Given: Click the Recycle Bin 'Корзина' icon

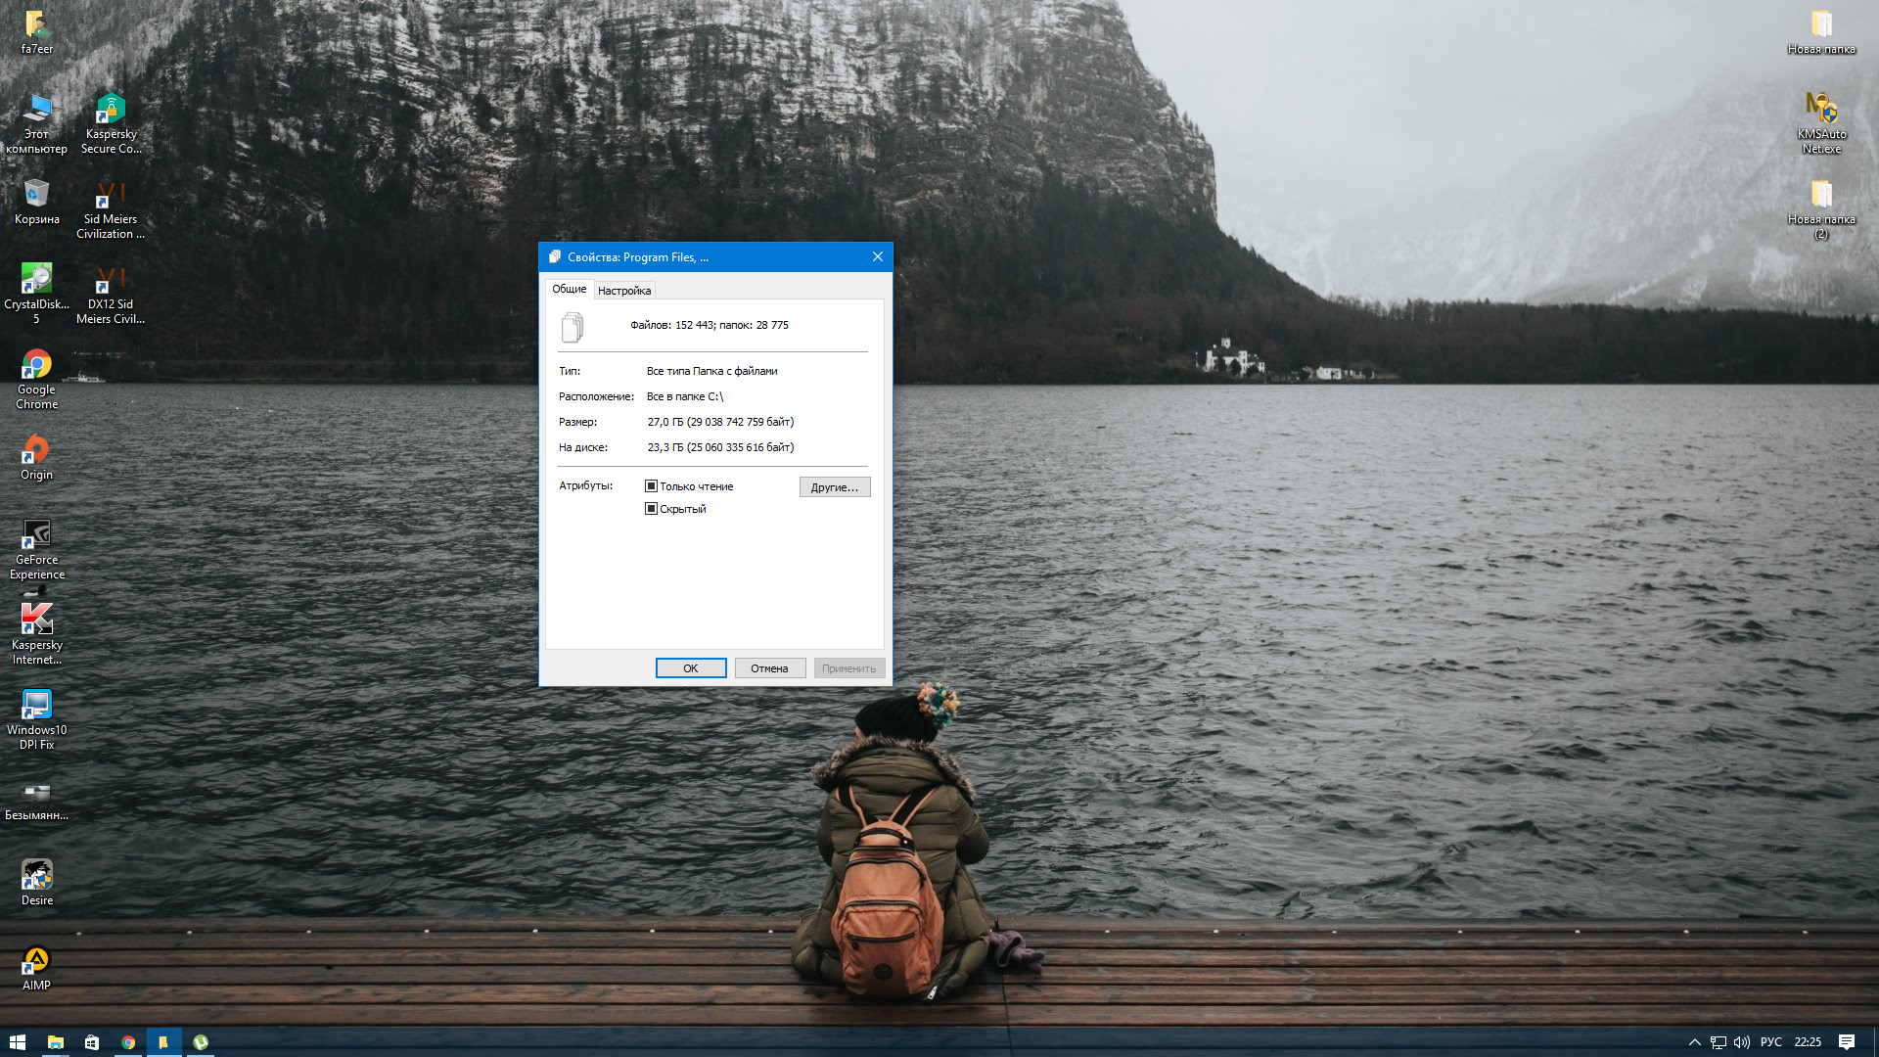Looking at the screenshot, I should [x=37, y=195].
